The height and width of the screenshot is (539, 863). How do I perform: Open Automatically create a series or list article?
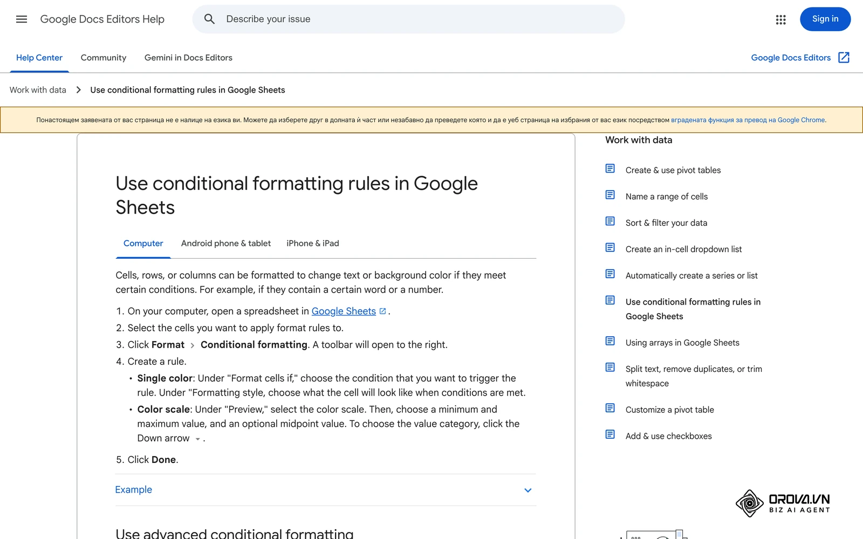[691, 276]
